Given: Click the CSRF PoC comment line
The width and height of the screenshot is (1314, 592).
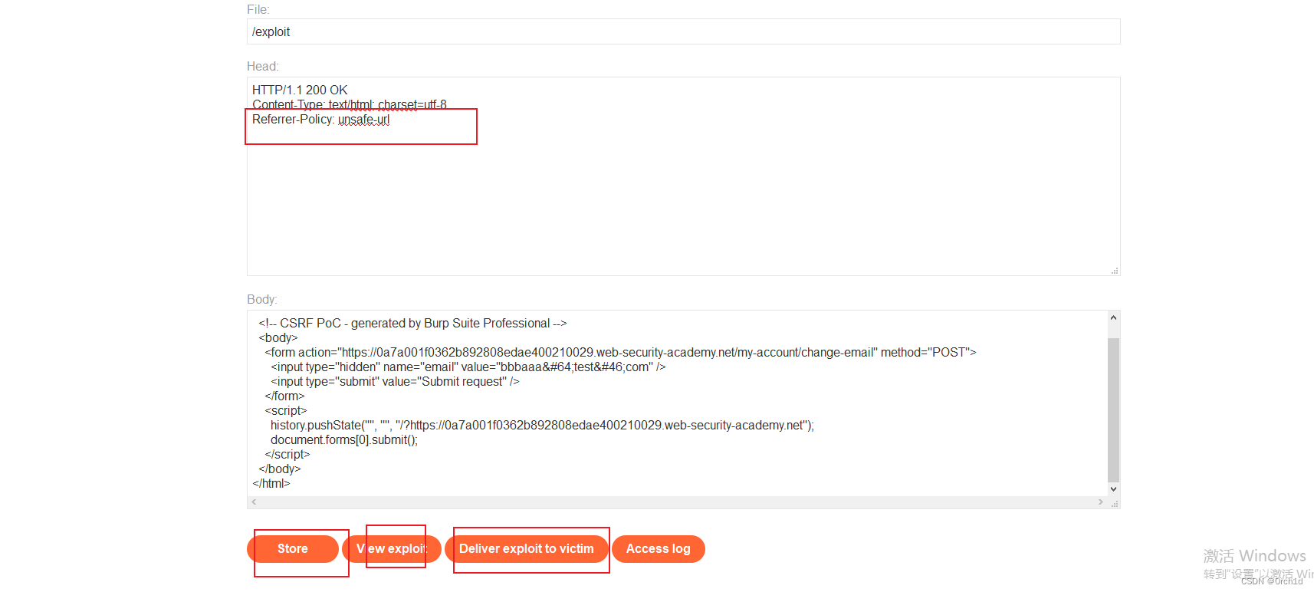Looking at the screenshot, I should (412, 324).
